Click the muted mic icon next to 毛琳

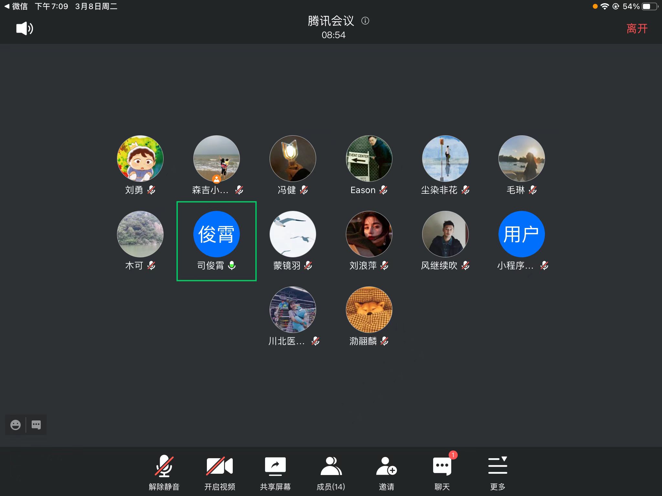coord(533,190)
